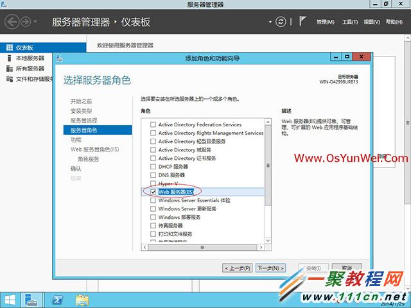411x308 pixels.
Task: Go to wizard step 安装类型
Action: (82, 111)
